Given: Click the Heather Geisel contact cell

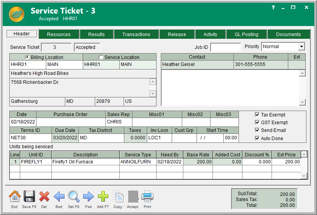Looking at the screenshot, I should click(197, 64).
